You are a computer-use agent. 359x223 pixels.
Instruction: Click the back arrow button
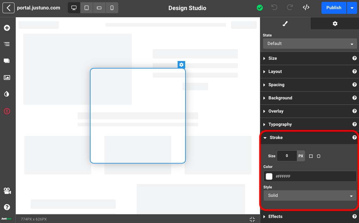tap(9, 8)
